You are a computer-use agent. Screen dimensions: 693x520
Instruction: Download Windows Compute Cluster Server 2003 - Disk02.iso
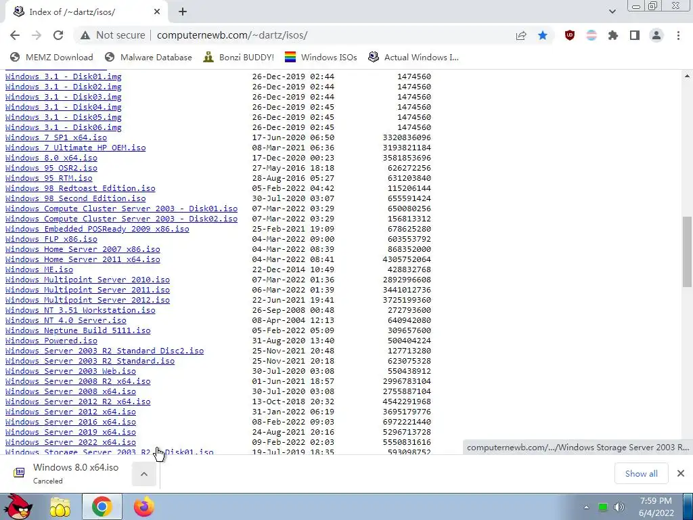tap(122, 219)
